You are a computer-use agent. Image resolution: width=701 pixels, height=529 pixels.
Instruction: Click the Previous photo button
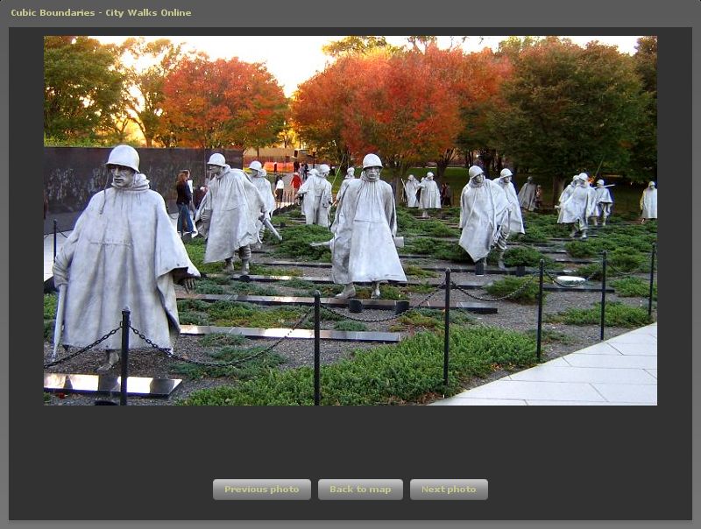pos(261,490)
